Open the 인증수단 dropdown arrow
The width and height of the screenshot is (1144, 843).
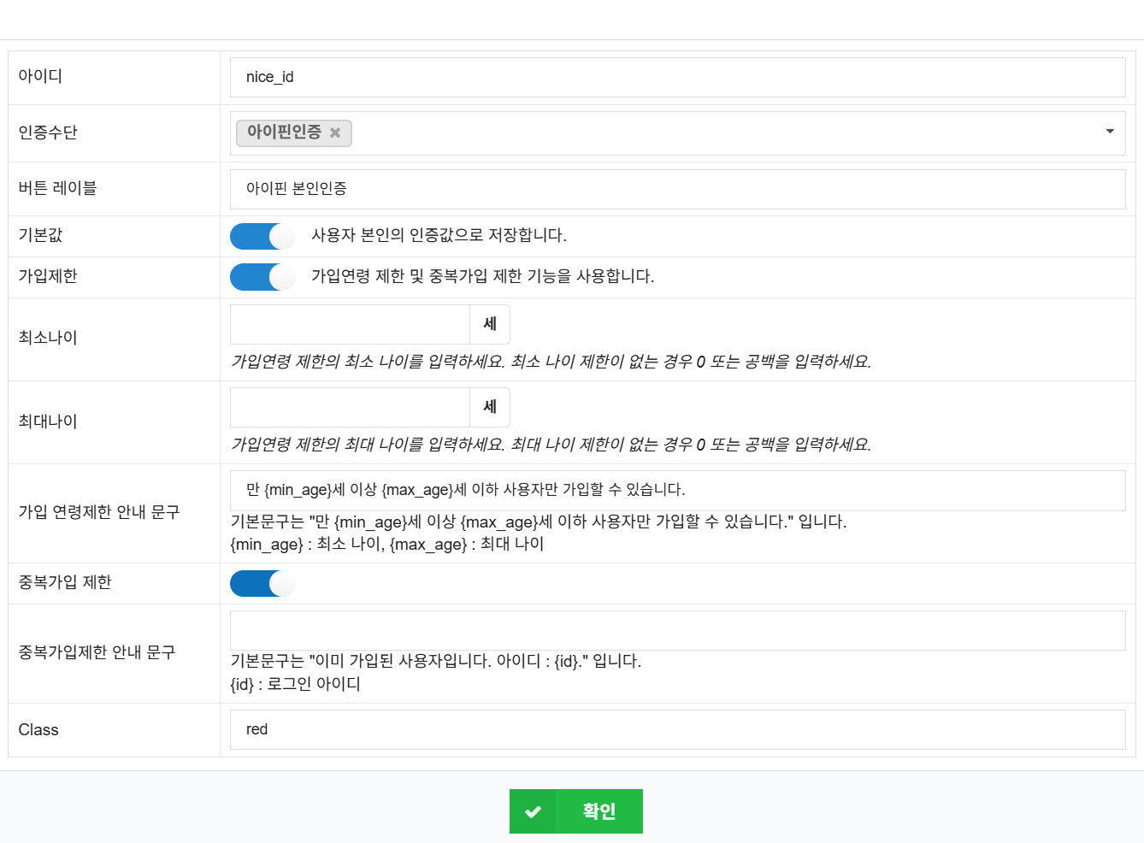point(1109,132)
